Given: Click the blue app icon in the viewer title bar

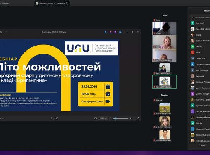Looking at the screenshot, I should point(105,32).
